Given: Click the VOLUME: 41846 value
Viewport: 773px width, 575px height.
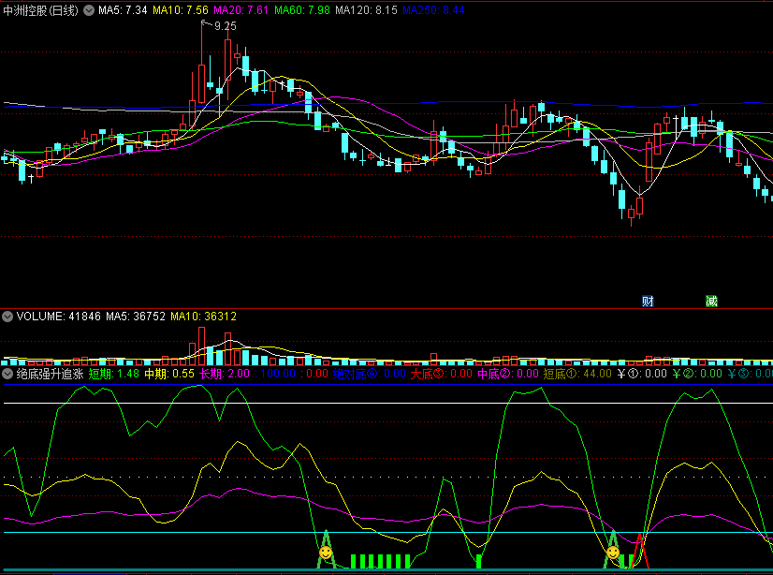Looking at the screenshot, I should pos(59,317).
